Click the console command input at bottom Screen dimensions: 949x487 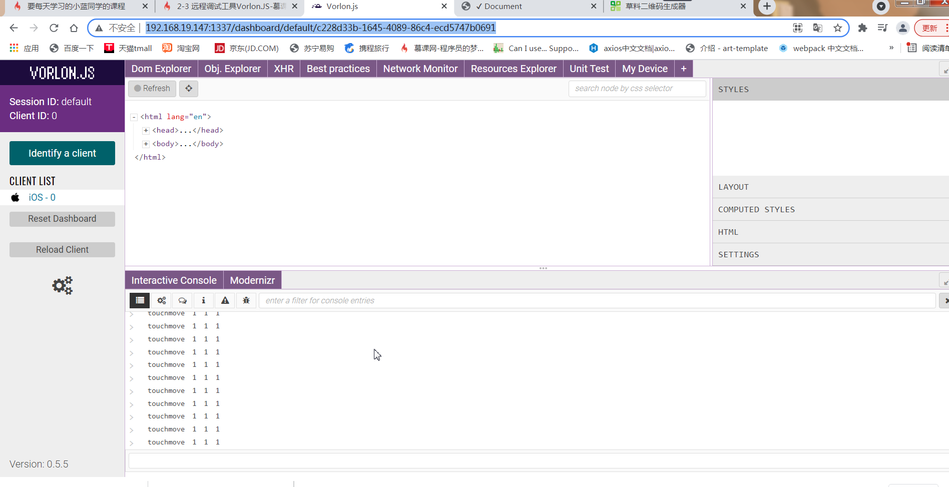click(539, 460)
